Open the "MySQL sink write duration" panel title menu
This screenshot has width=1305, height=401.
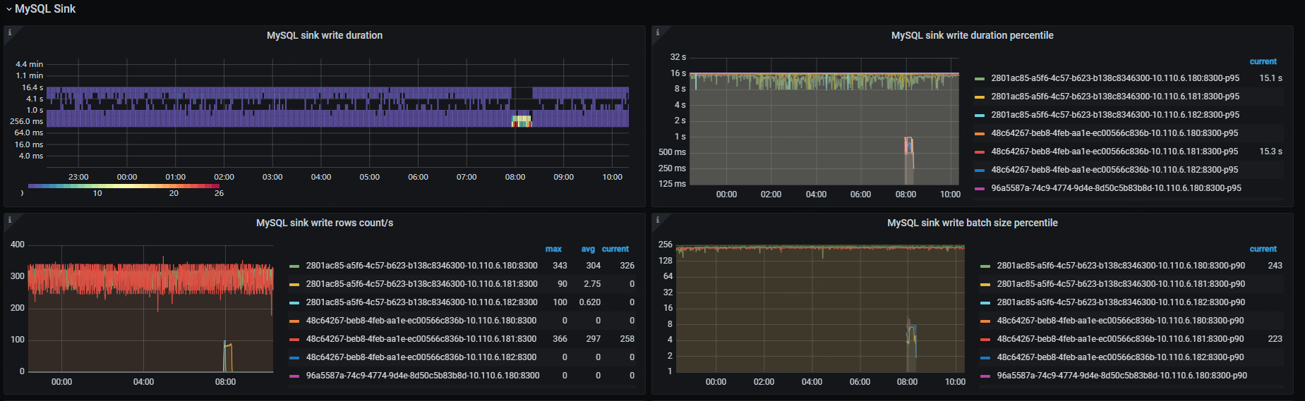324,35
